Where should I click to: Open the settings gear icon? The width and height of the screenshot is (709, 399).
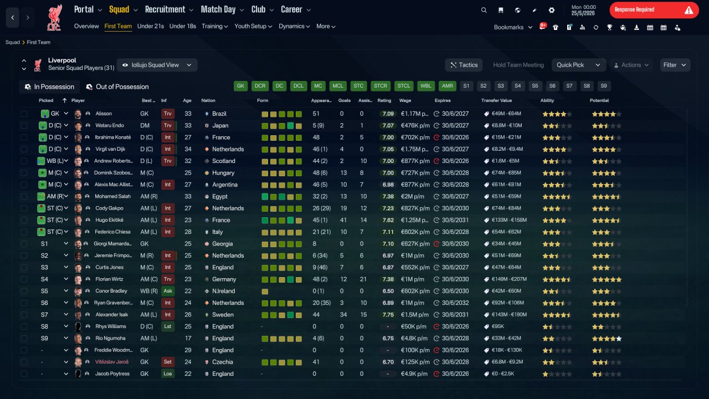point(551,10)
